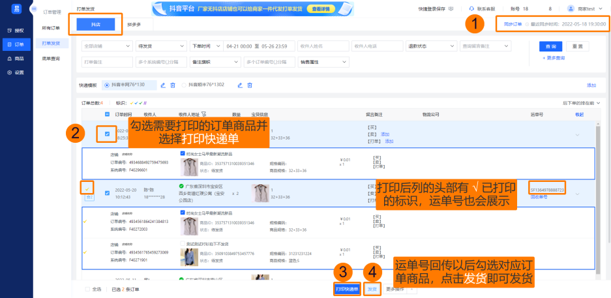
Task: Open 商品 in the left sidebar
Action: click(x=16, y=59)
